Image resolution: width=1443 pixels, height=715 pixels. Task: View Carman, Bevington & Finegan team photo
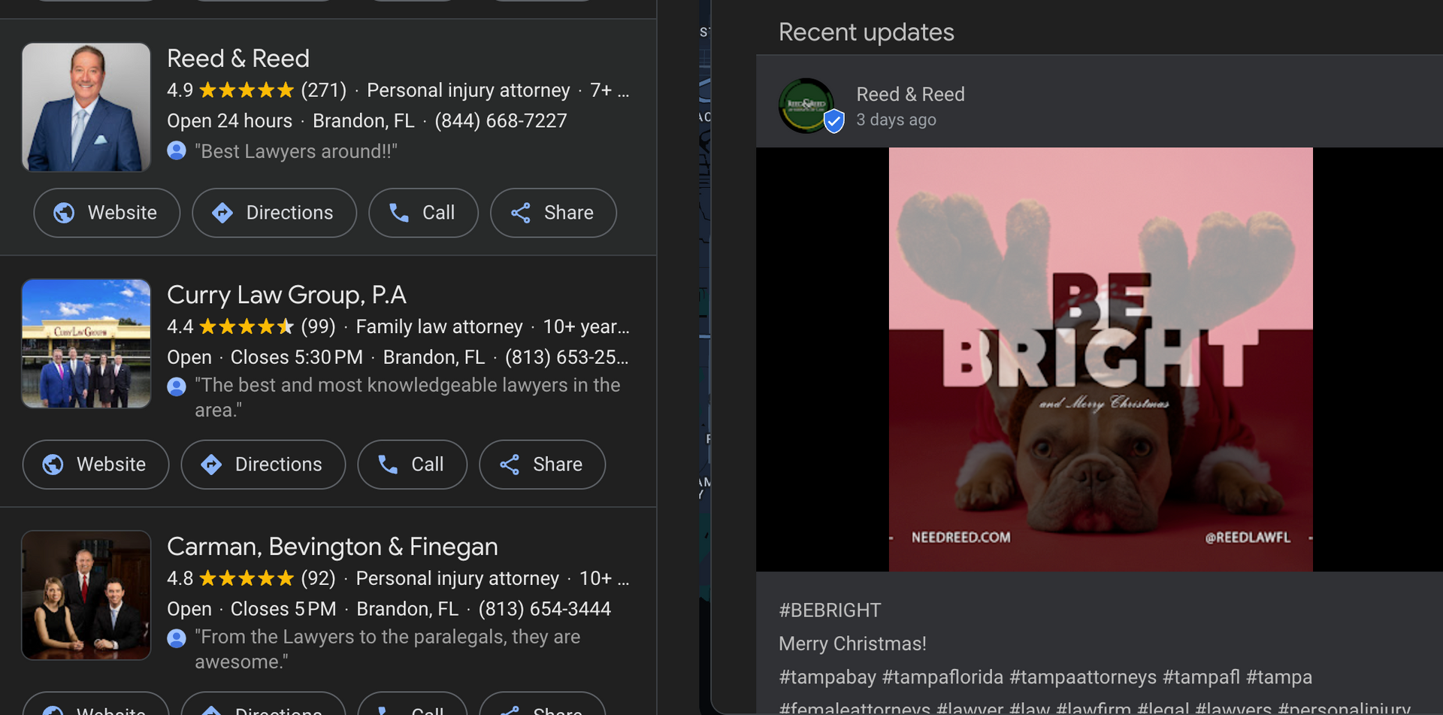[x=86, y=595]
